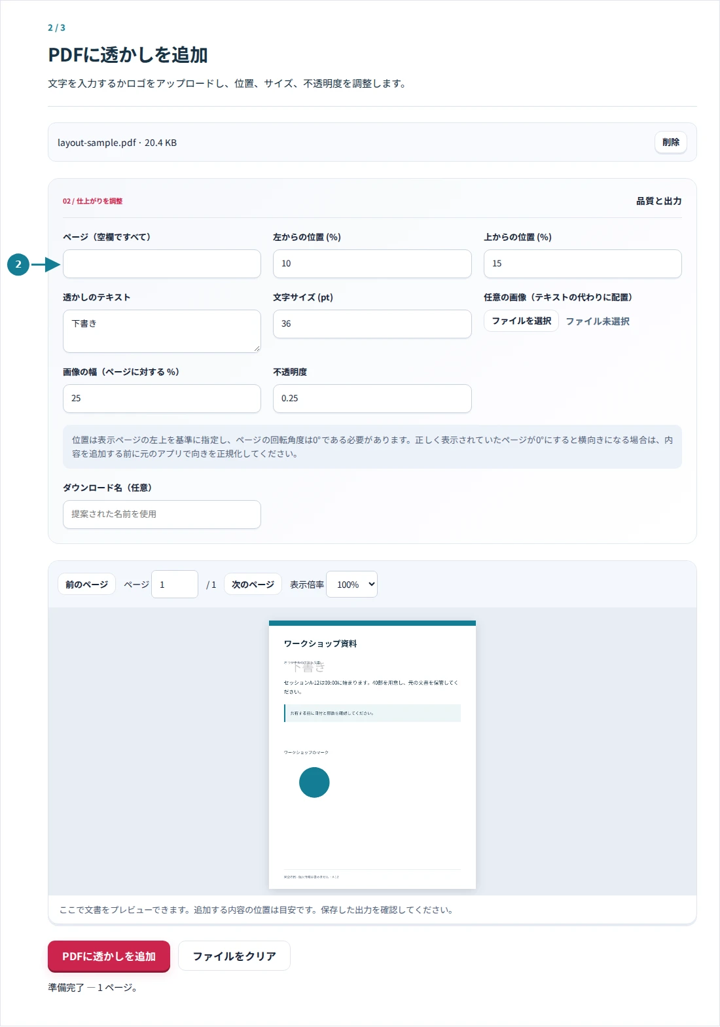Viewport: 720px width, 1027px height.
Task: Click the PDFに透かしを追加 button
Action: point(109,956)
